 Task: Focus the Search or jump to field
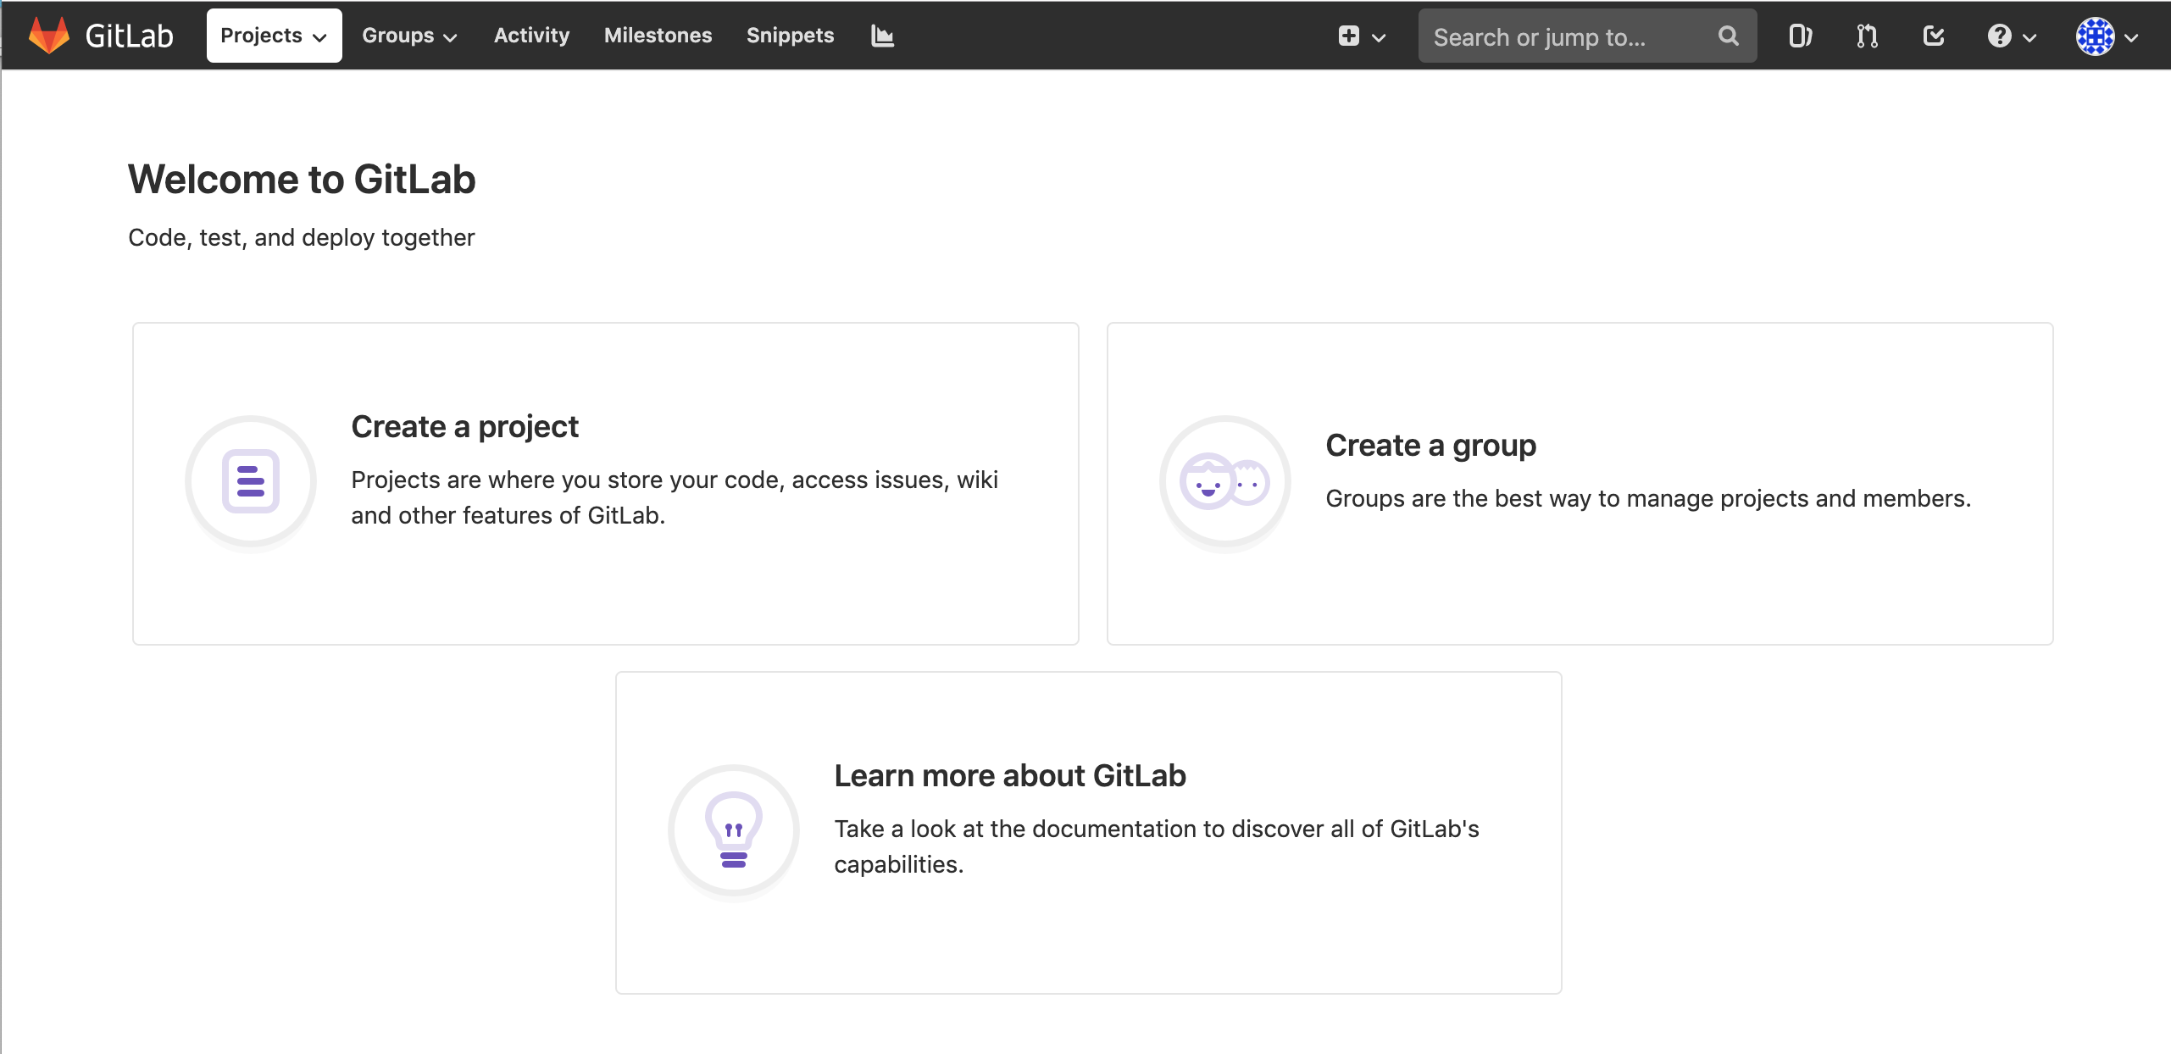(1587, 36)
